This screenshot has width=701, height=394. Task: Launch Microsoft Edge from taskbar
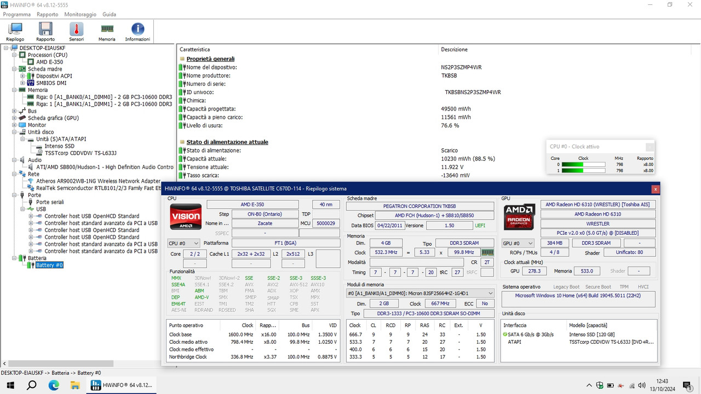coord(54,385)
